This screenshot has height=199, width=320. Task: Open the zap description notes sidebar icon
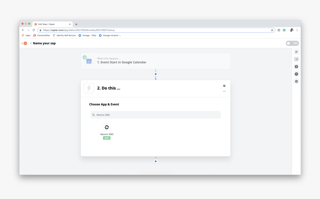tap(296, 52)
